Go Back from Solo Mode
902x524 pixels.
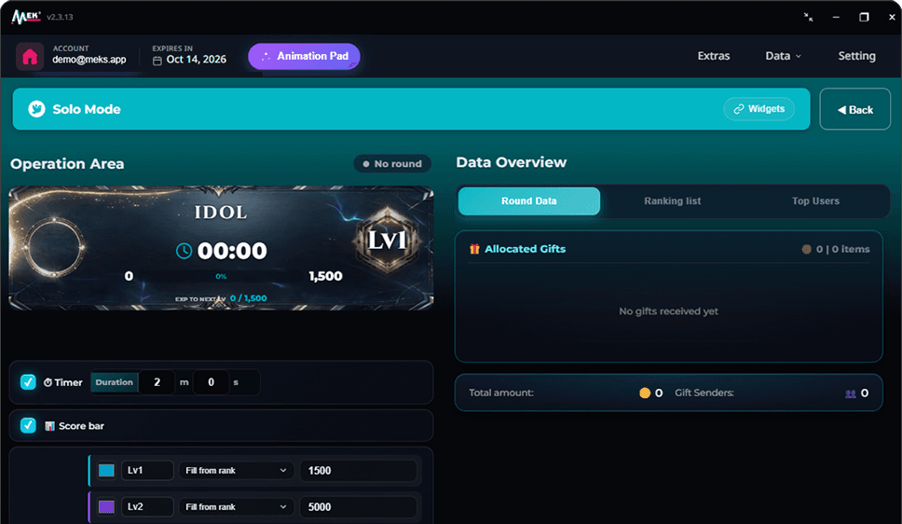pos(854,109)
